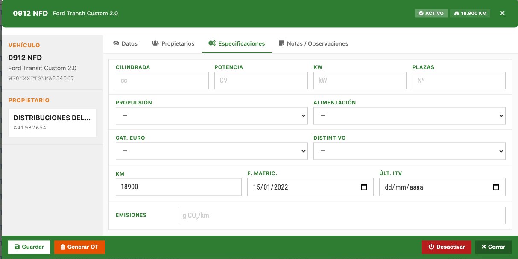Click sidebar plate 0912 NFD
The image size is (518, 259).
click(x=25, y=58)
